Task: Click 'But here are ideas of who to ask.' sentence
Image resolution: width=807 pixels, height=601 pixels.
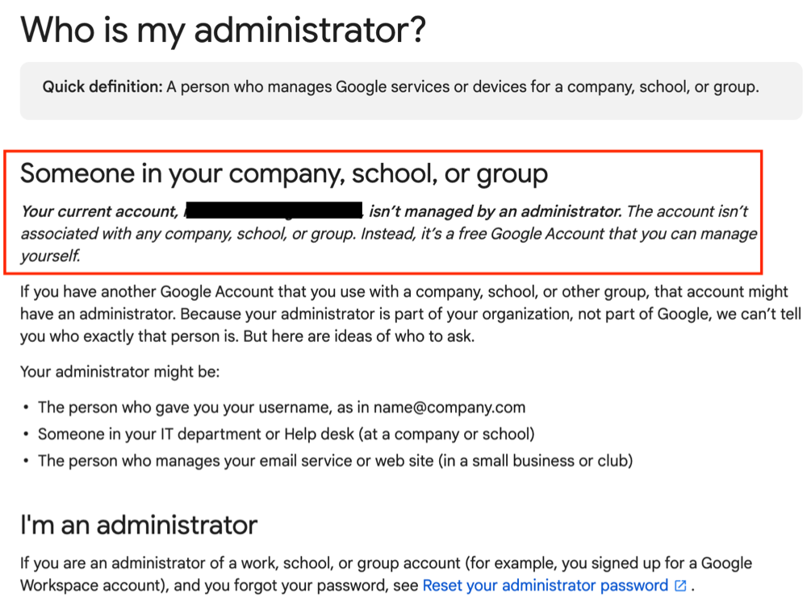Action: tap(359, 336)
